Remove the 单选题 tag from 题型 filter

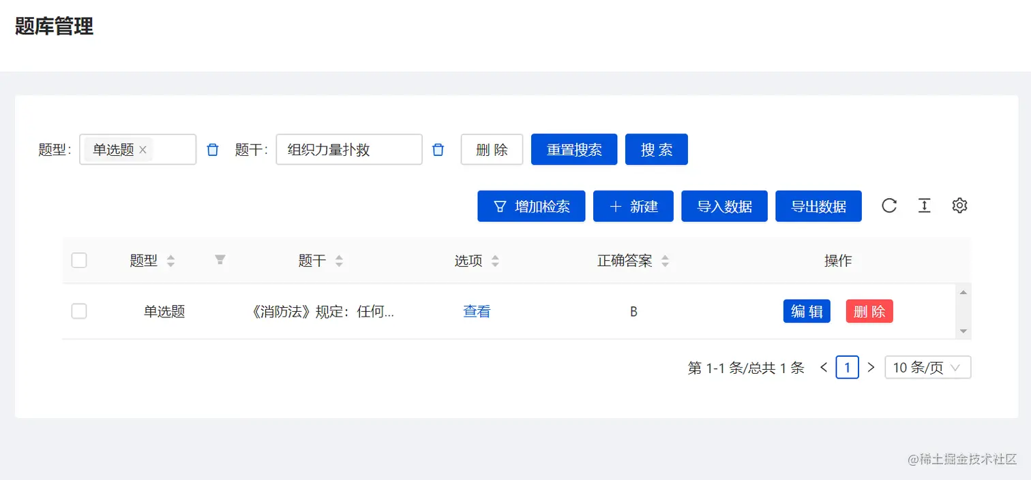coord(143,150)
